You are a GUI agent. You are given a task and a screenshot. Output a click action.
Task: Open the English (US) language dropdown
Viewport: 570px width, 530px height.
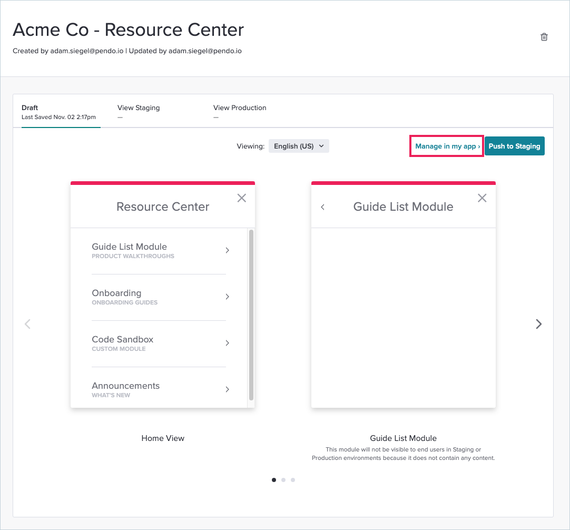pyautogui.click(x=299, y=146)
